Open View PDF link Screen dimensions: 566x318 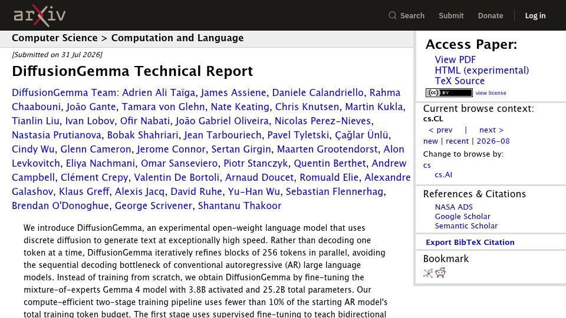tap(455, 59)
